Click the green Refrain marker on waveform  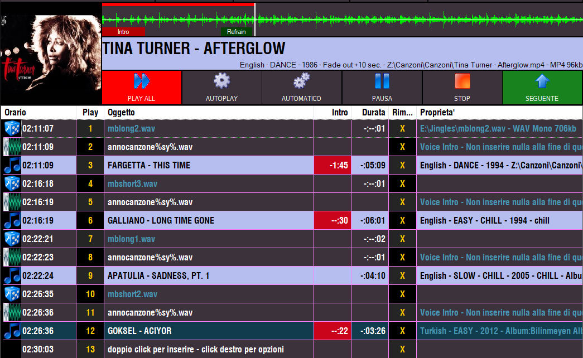[x=237, y=32]
